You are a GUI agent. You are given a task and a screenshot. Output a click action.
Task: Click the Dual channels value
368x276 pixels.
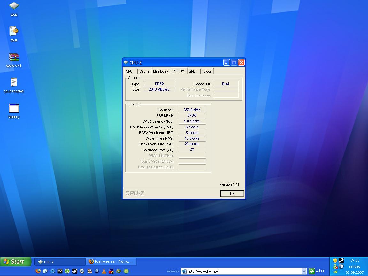pyautogui.click(x=226, y=84)
